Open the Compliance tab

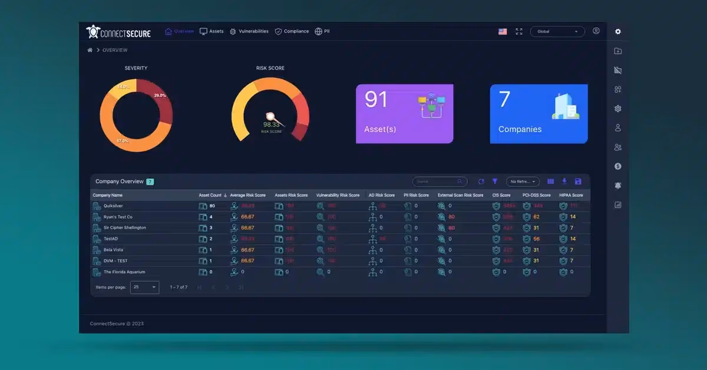[292, 31]
